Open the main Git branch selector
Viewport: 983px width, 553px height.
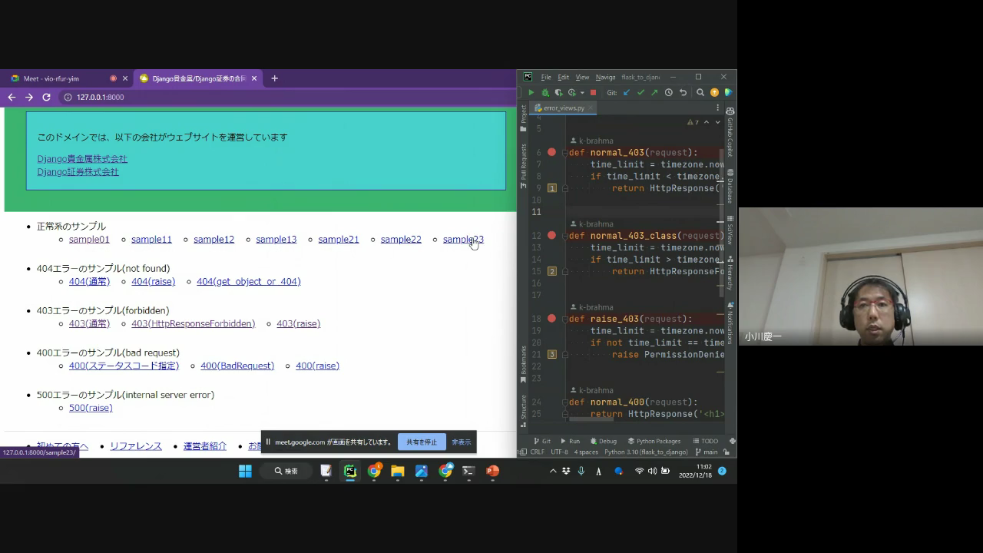710,452
